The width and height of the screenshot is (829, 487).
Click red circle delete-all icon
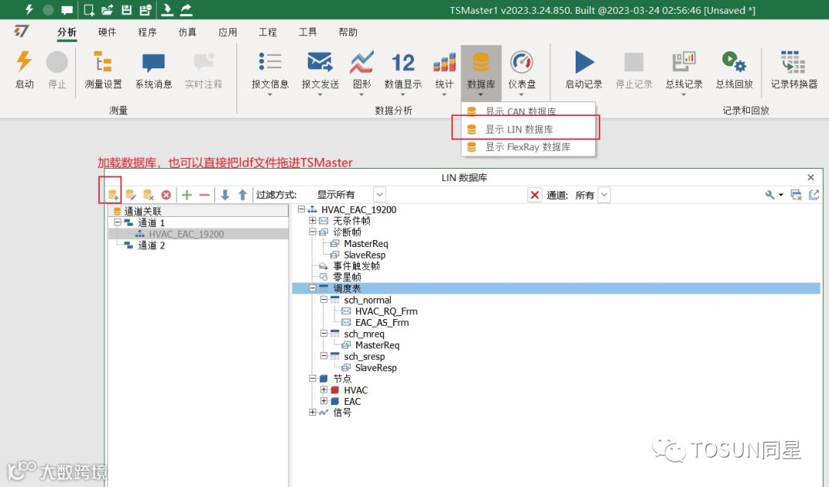(x=166, y=195)
